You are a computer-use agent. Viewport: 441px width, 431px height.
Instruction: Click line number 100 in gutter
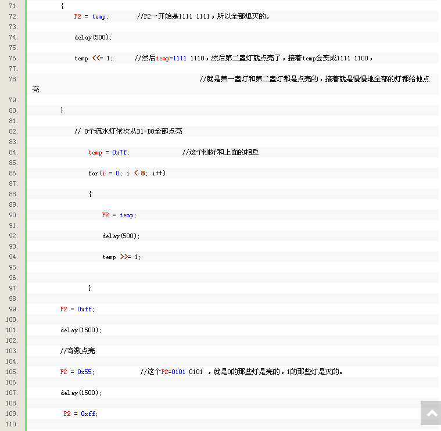12,319
